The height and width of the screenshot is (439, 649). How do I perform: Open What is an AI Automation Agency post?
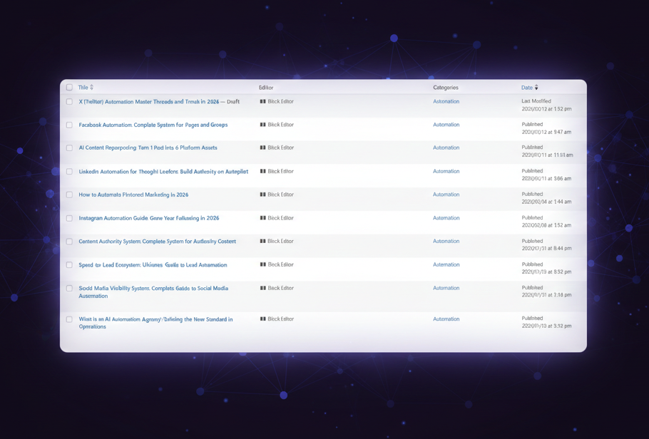155,323
